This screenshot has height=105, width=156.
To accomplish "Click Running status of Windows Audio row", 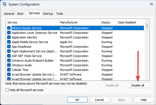I will coord(107,65).
